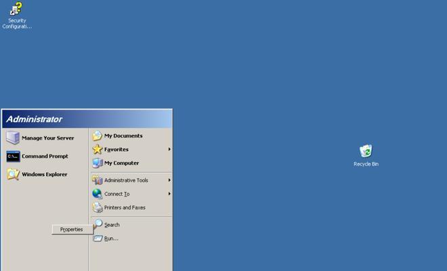Click the My Computer monitor icon
This screenshot has width=447, height=271.
(x=98, y=163)
